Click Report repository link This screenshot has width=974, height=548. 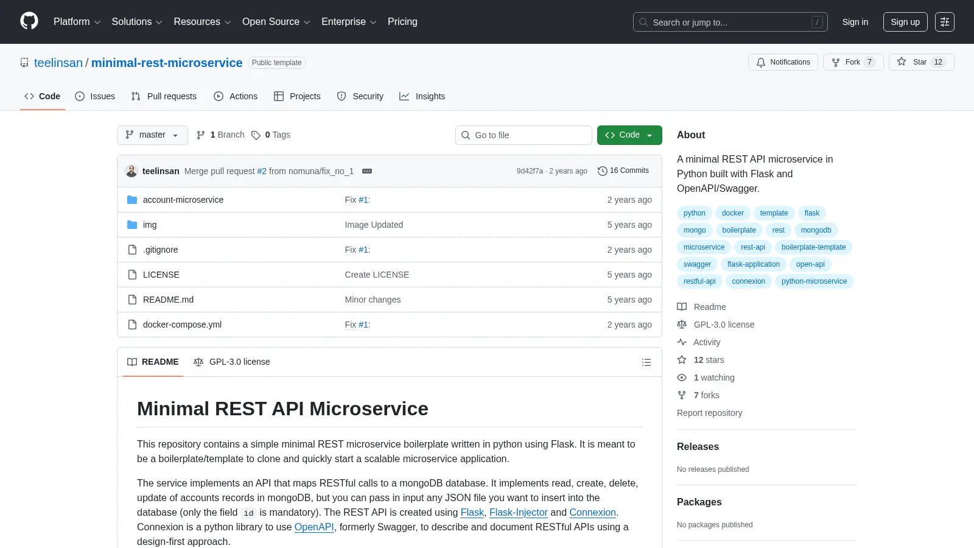710,413
